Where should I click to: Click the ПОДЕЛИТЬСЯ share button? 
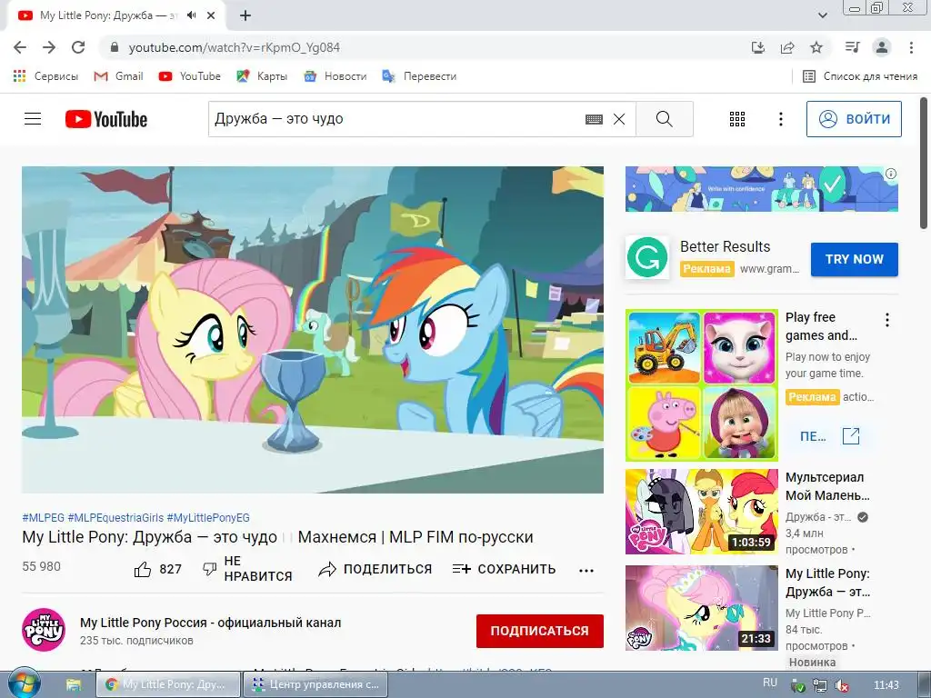click(x=375, y=569)
